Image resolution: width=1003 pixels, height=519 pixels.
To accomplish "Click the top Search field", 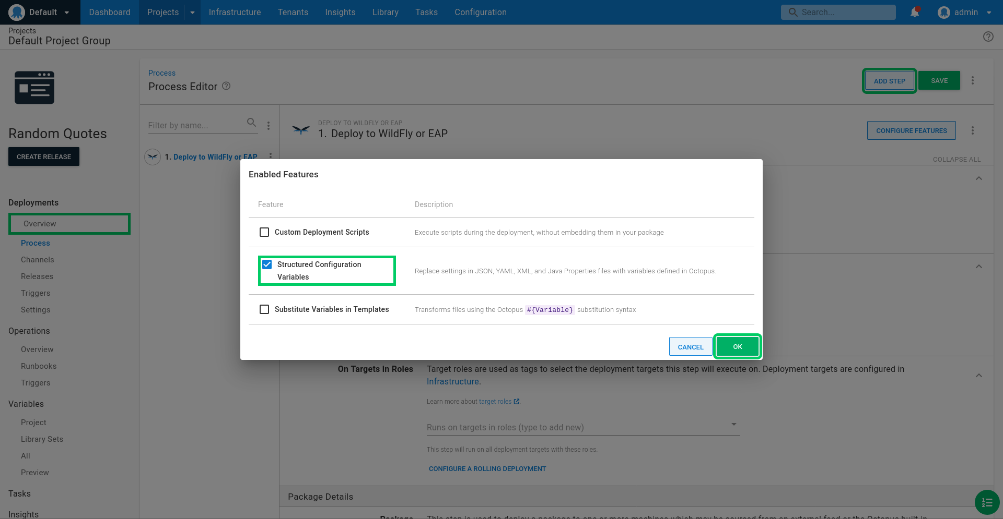I will (838, 12).
